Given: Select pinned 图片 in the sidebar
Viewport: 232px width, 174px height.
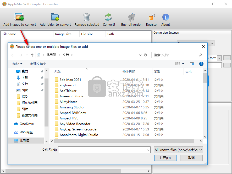Looking at the screenshot, I should (25, 90).
